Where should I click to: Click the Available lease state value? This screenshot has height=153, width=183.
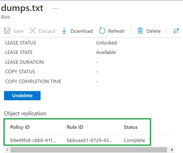click(x=106, y=52)
